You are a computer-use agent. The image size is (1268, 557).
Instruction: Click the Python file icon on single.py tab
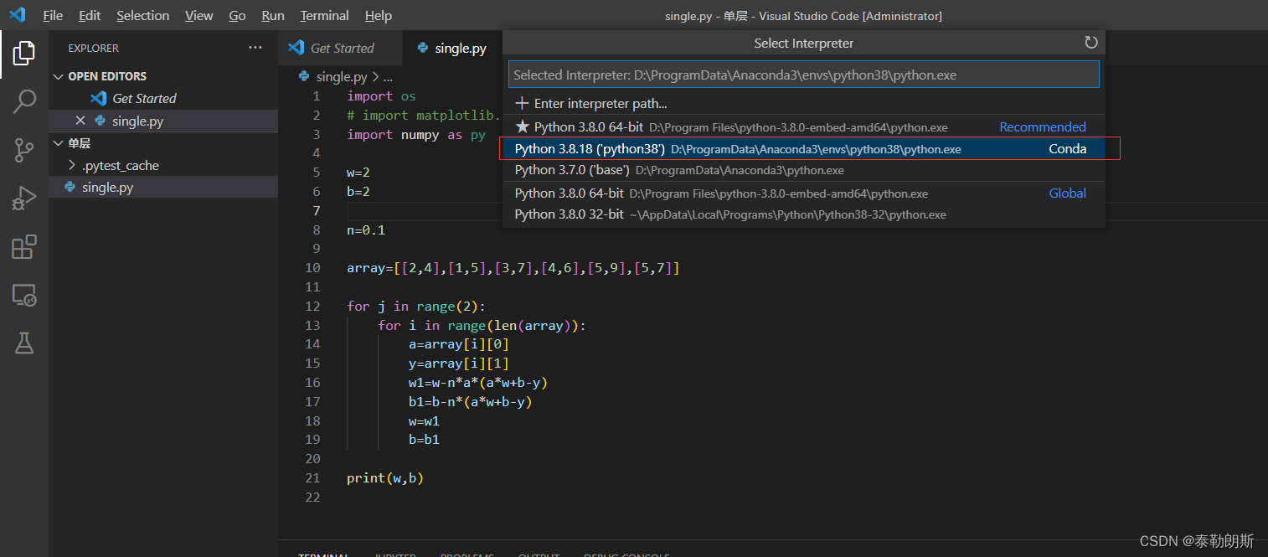pyautogui.click(x=423, y=48)
